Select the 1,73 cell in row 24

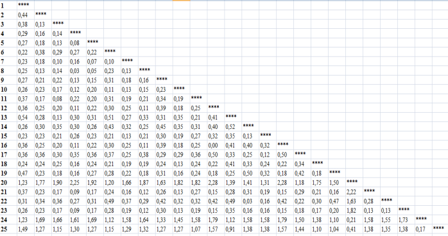coord(406,220)
